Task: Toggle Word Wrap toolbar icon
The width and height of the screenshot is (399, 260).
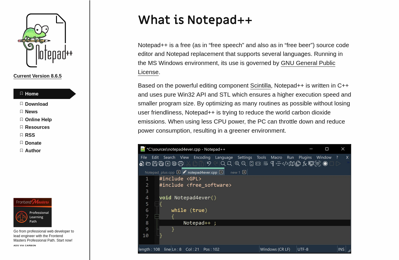Action: [x=266, y=164]
